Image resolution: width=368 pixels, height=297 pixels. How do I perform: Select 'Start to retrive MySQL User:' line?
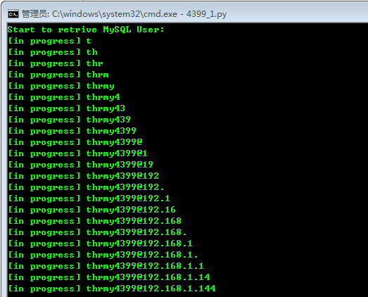[86, 30]
